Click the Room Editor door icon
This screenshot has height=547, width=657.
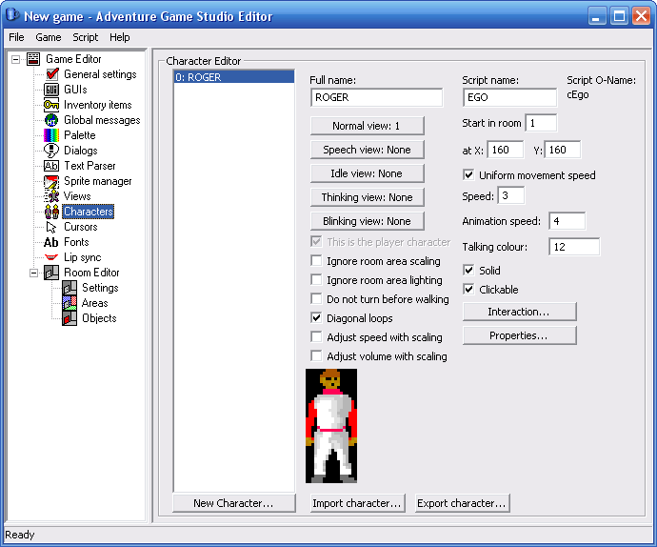point(51,273)
